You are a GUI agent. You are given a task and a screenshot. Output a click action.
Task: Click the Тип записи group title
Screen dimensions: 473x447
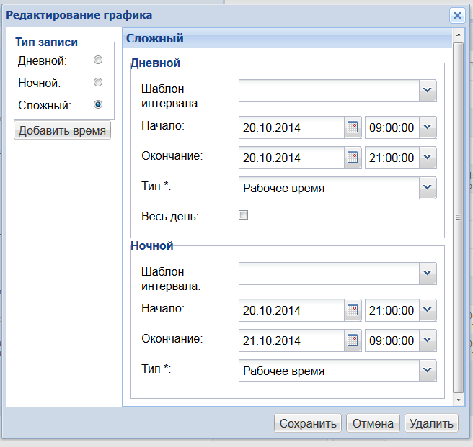(46, 42)
